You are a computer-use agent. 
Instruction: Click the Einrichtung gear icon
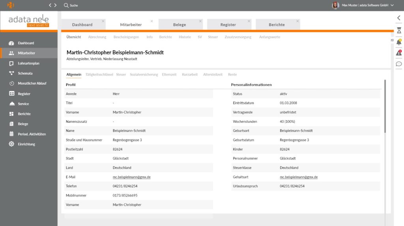point(11,144)
